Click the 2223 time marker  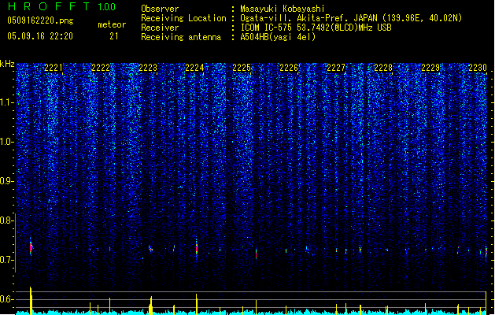148,68
